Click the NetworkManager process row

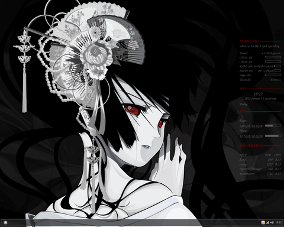[260, 169]
